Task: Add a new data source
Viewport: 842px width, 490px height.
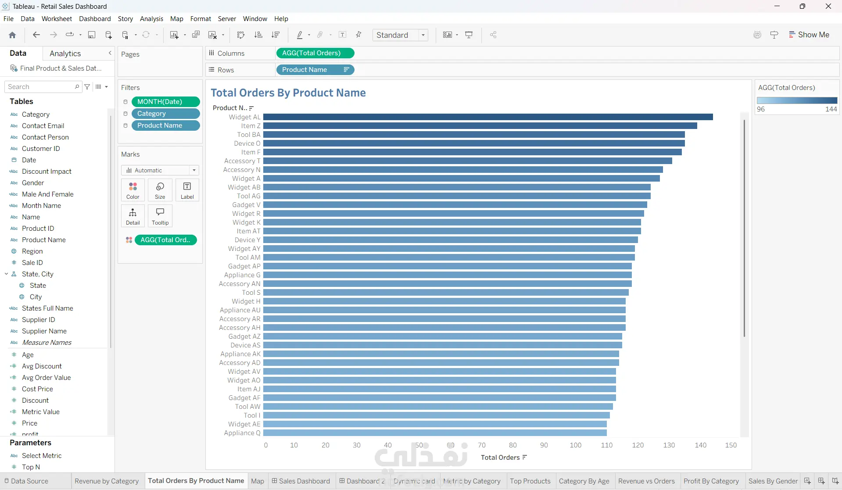Action: point(108,35)
